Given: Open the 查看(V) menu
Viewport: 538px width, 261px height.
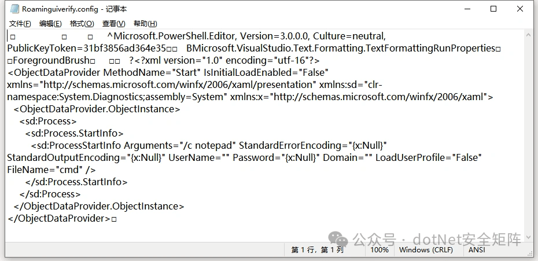Looking at the screenshot, I should pos(114,24).
